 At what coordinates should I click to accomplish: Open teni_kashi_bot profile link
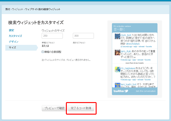[128, 84]
